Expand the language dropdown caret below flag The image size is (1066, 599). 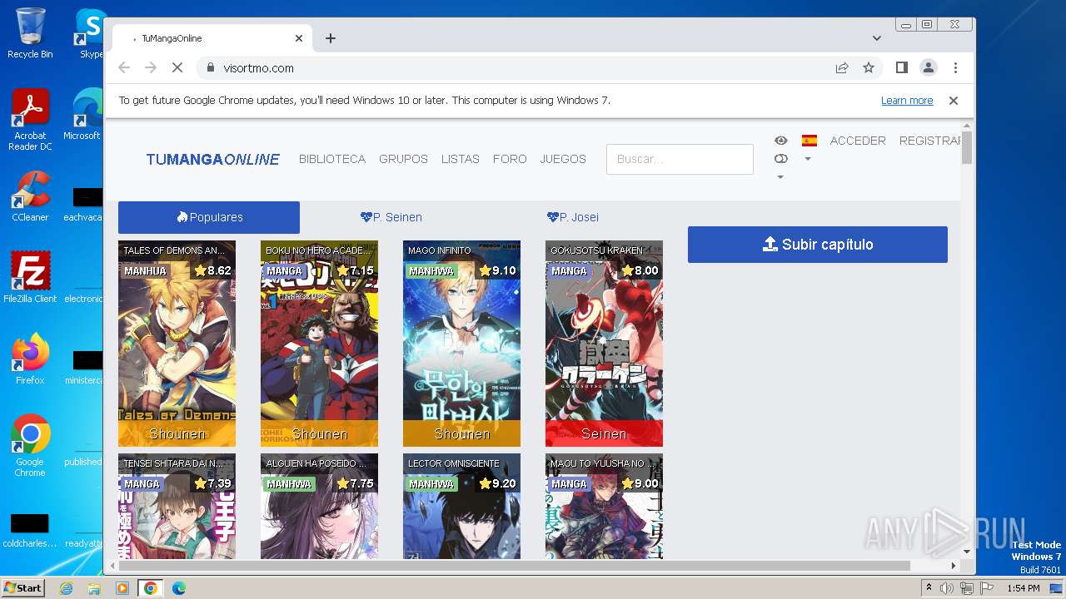[x=807, y=159]
